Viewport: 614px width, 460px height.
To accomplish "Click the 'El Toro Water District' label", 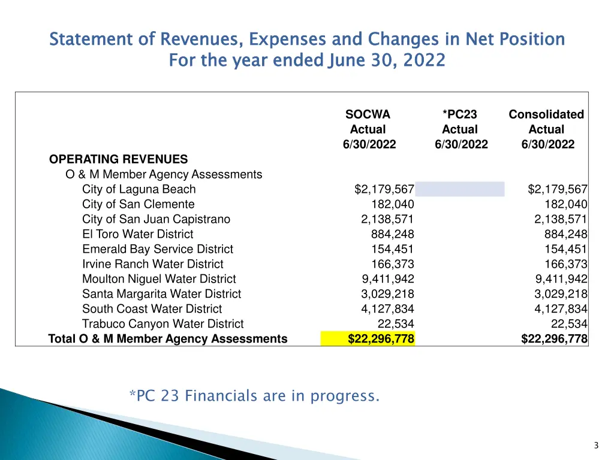I will point(137,234).
